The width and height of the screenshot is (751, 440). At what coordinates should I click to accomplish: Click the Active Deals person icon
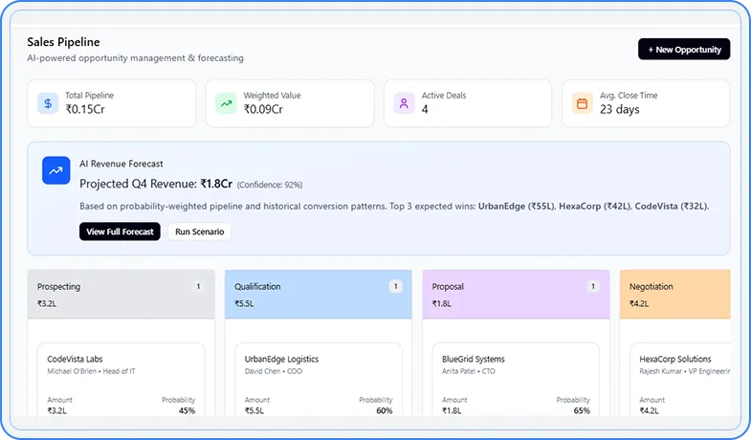[x=404, y=103]
